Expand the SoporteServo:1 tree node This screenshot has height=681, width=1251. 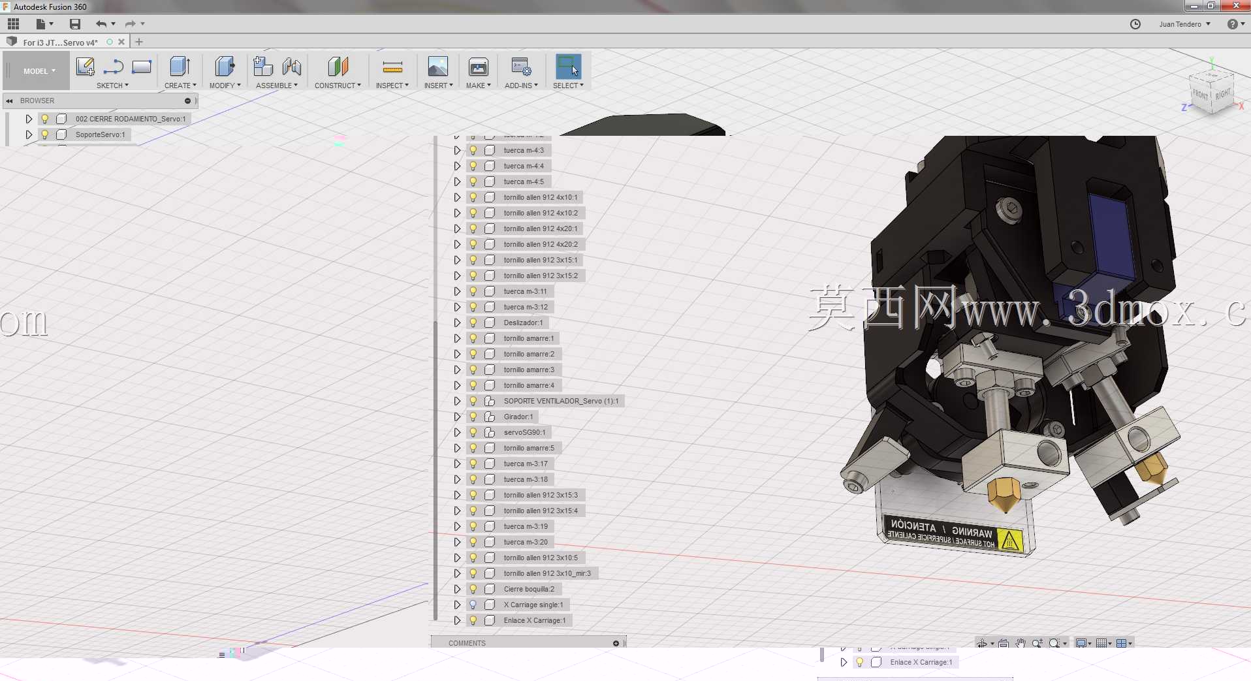pyautogui.click(x=29, y=135)
